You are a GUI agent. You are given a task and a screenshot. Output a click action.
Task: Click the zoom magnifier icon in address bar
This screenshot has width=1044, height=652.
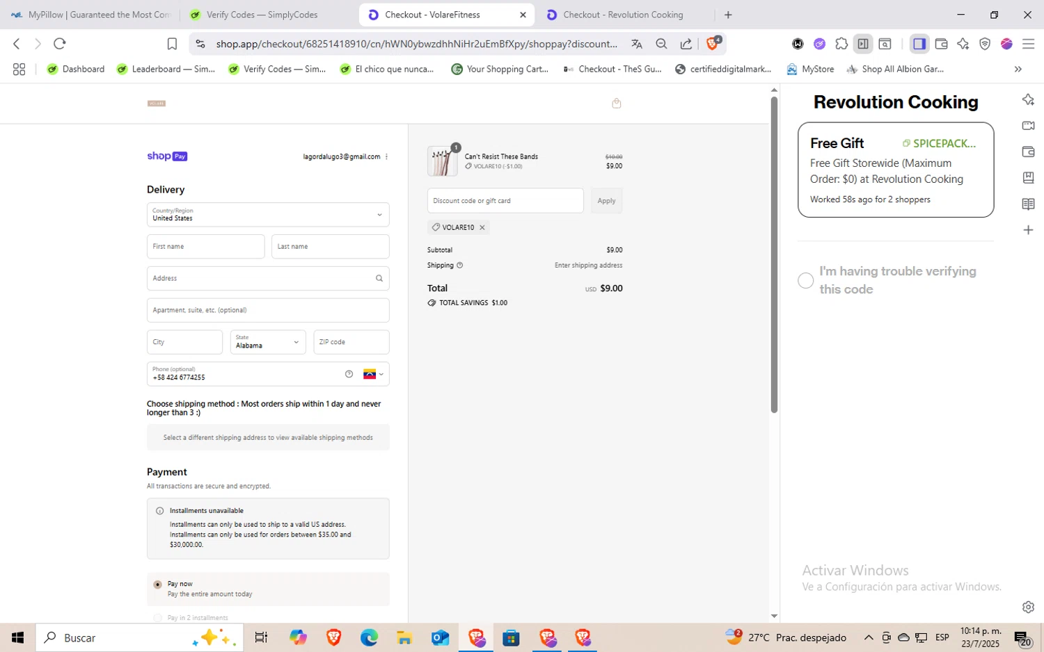pos(661,44)
